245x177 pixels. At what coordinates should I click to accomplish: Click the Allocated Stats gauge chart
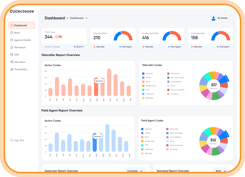123,36
